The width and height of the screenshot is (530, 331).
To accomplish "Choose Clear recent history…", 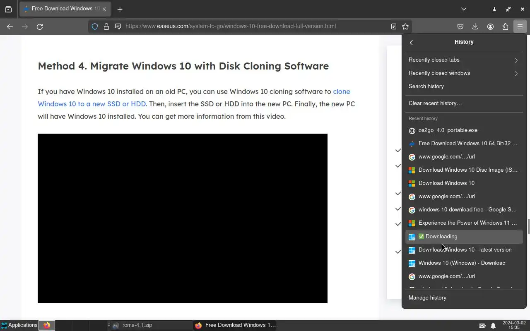I will coord(464,103).
